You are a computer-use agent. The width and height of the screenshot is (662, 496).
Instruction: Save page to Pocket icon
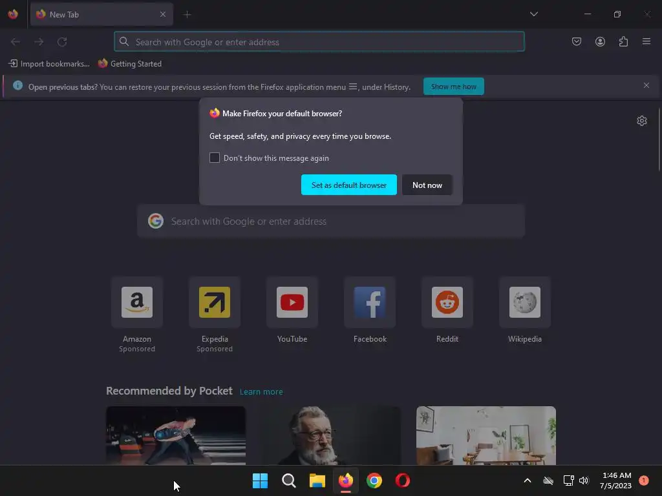576,41
